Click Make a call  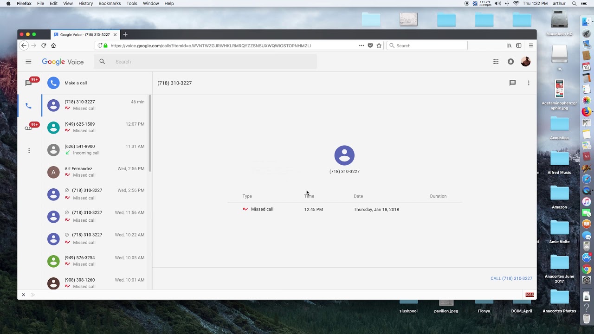(76, 83)
